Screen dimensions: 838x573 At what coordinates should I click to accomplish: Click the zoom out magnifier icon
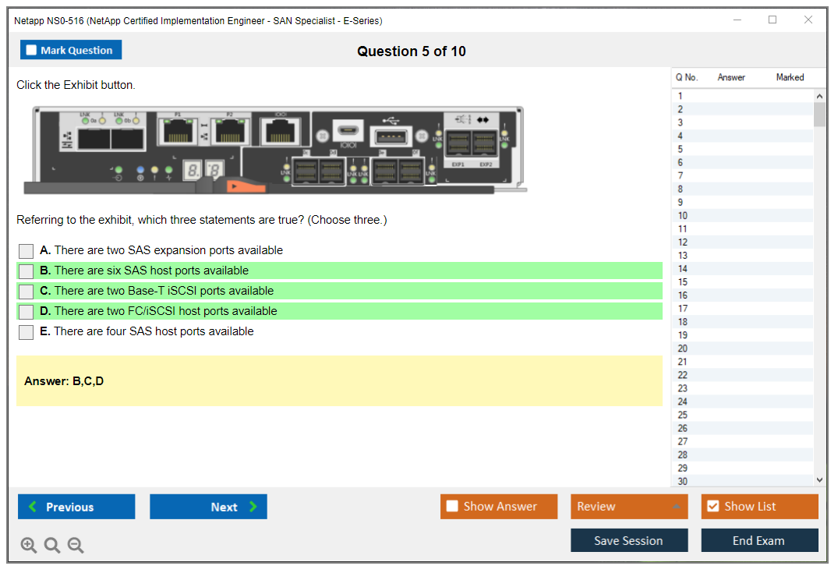pyautogui.click(x=76, y=546)
